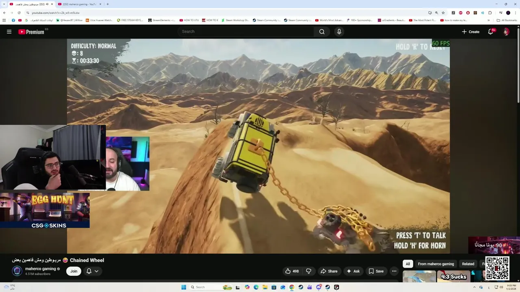The image size is (520, 292).
Task: Open Task View on taskbar
Action: coord(238,287)
